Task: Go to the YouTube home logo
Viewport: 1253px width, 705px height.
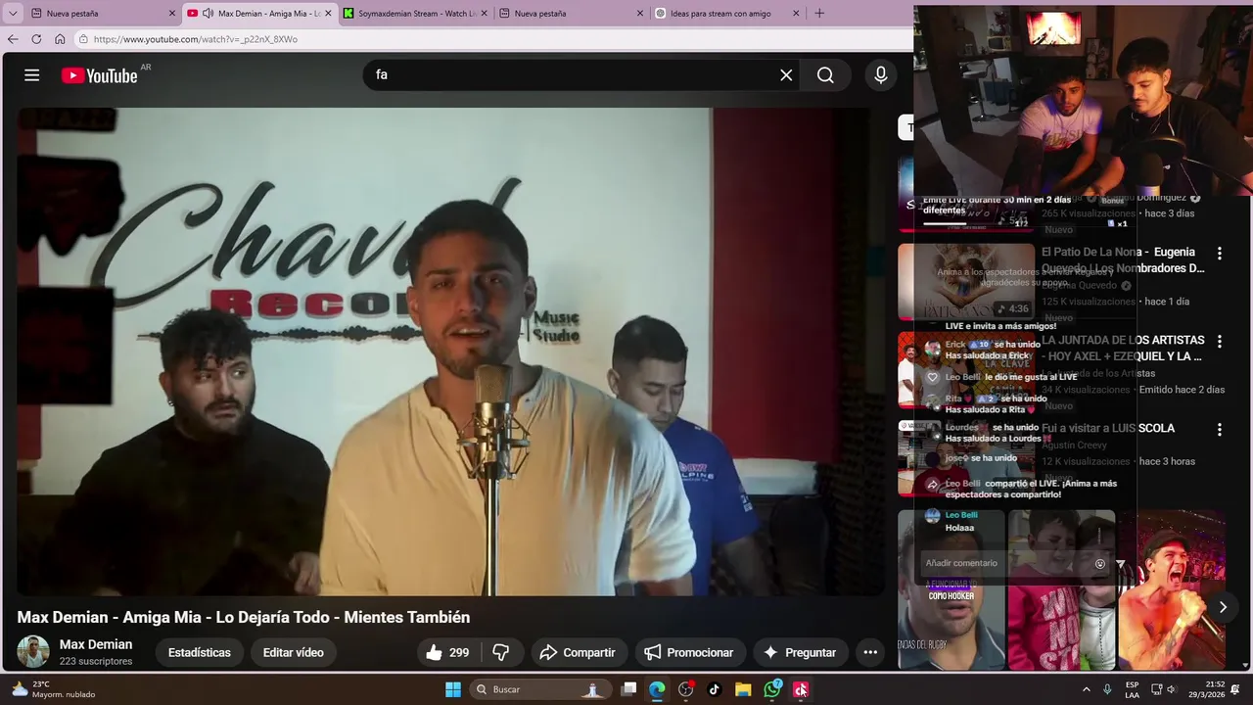Action: click(x=99, y=75)
